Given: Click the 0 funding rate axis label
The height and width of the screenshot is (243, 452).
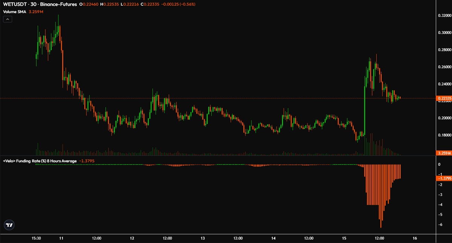Looking at the screenshot, I should pyautogui.click(x=440, y=165).
